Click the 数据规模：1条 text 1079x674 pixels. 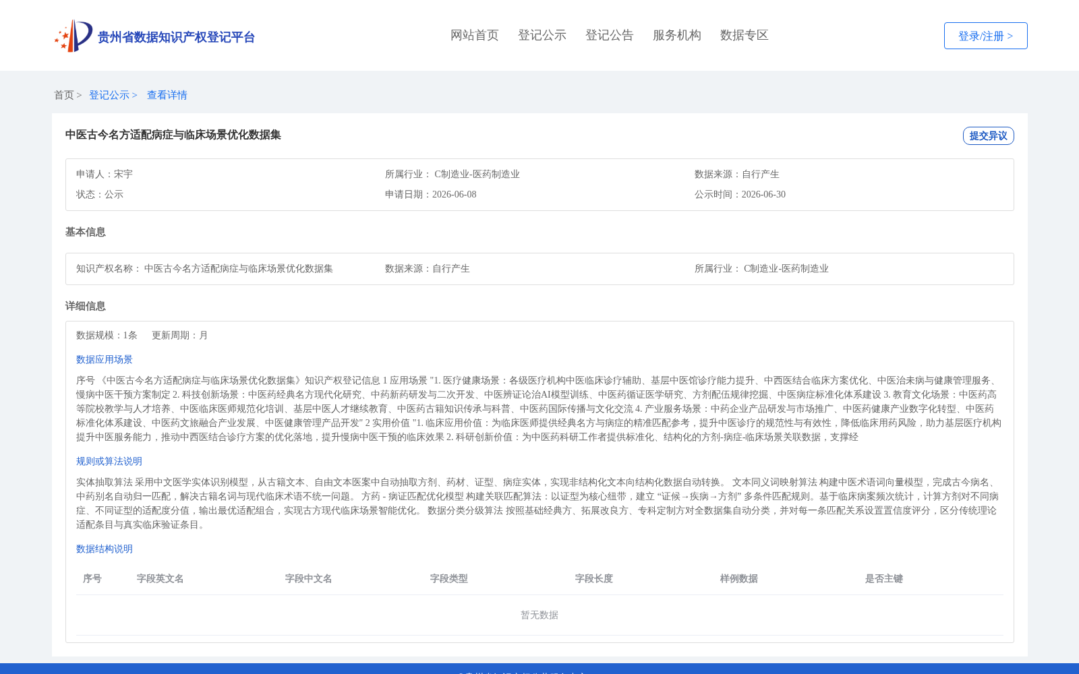pyautogui.click(x=107, y=335)
